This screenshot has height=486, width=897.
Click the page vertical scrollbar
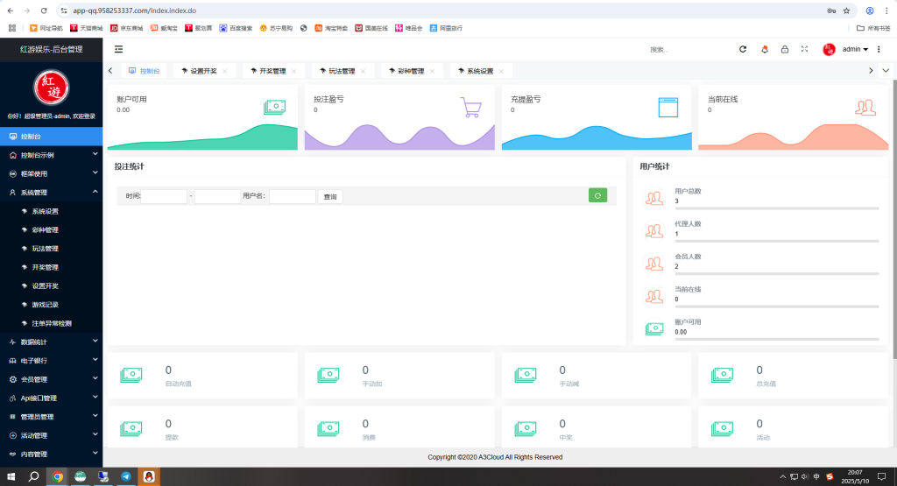point(893,219)
